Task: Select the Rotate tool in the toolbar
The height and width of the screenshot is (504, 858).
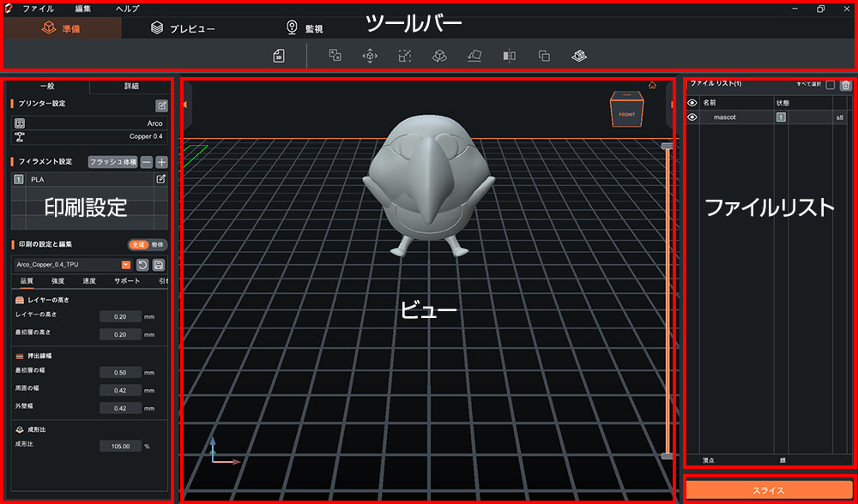Action: [x=439, y=56]
